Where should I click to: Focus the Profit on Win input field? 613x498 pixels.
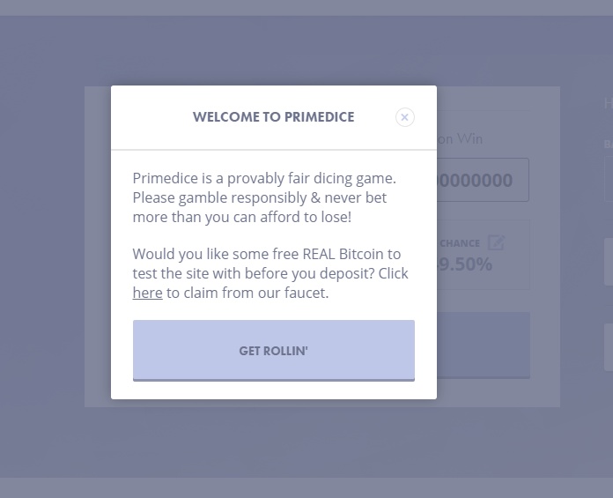(x=483, y=180)
